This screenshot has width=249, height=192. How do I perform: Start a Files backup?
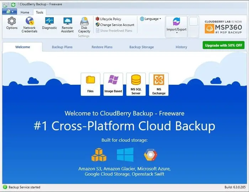pos(90,84)
